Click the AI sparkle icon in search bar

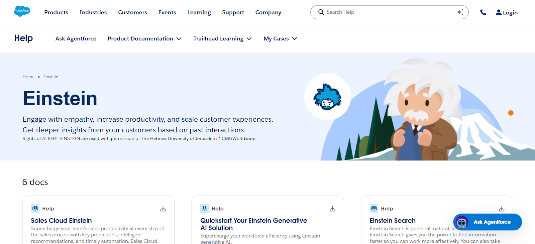click(x=460, y=12)
